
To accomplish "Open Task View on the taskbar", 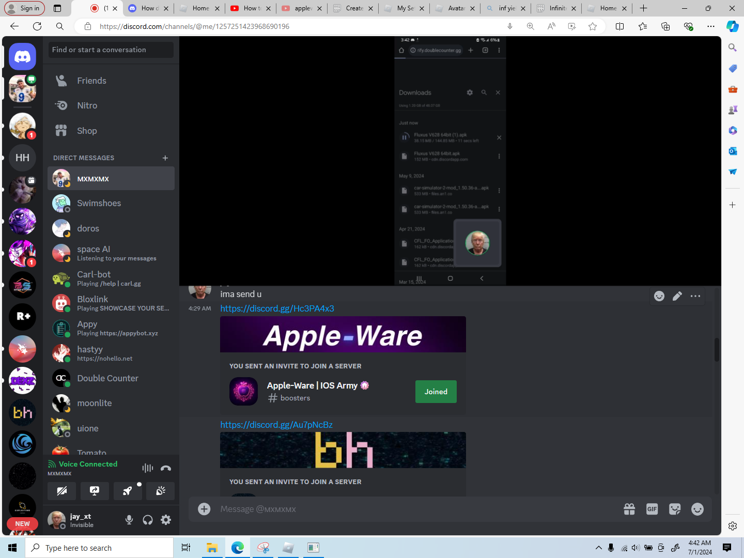I will pos(186,548).
